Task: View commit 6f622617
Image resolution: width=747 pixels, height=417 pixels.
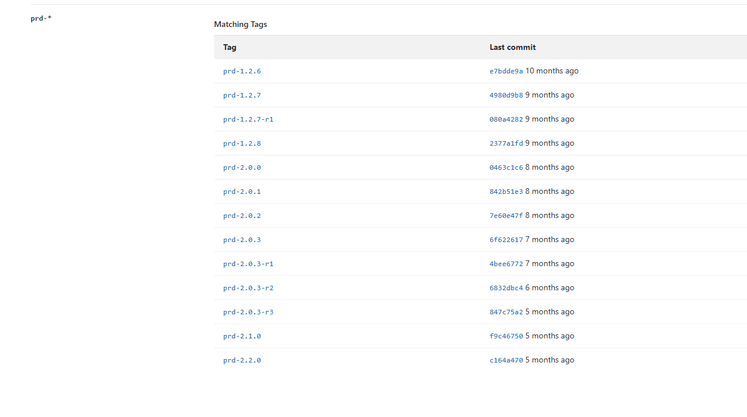Action: [x=506, y=240]
